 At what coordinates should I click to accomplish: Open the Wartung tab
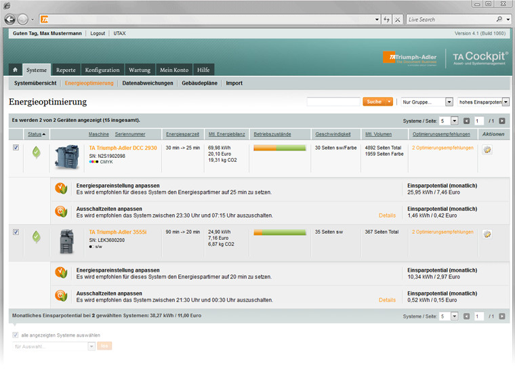pos(140,70)
